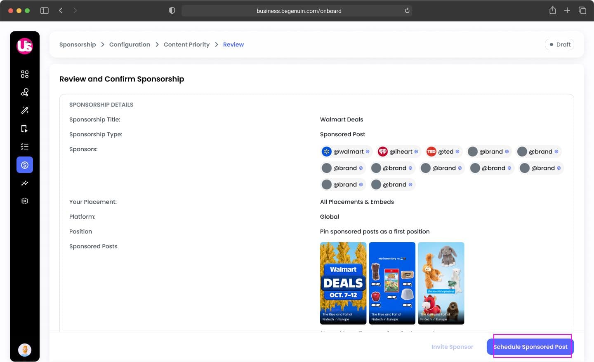Viewport: 594px width, 362px height.
Task: Go forward in browser history
Action: click(75, 11)
